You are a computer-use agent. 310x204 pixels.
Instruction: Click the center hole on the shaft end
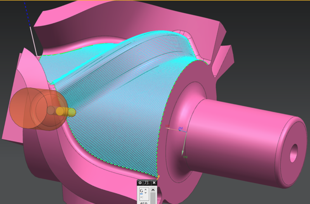point(294,153)
